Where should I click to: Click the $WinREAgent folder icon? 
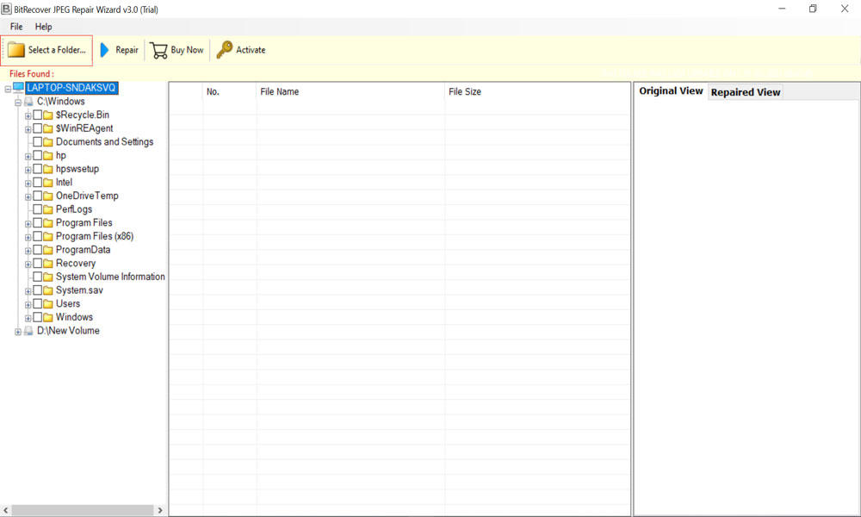coord(47,128)
